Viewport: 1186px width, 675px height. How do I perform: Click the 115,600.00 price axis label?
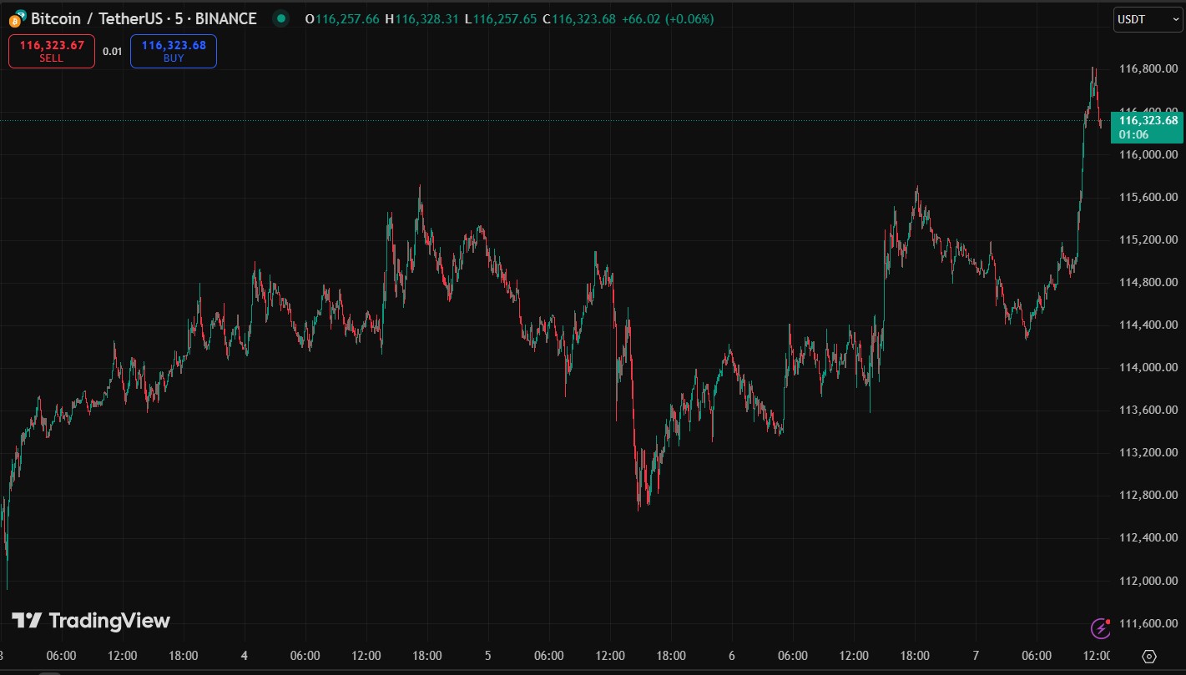point(1147,197)
